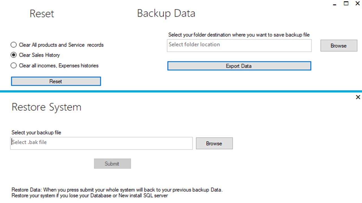Click the Select your backup file label

point(36,133)
